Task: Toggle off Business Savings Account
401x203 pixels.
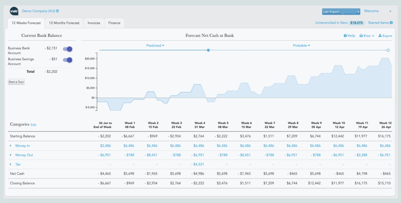Action: (x=67, y=60)
